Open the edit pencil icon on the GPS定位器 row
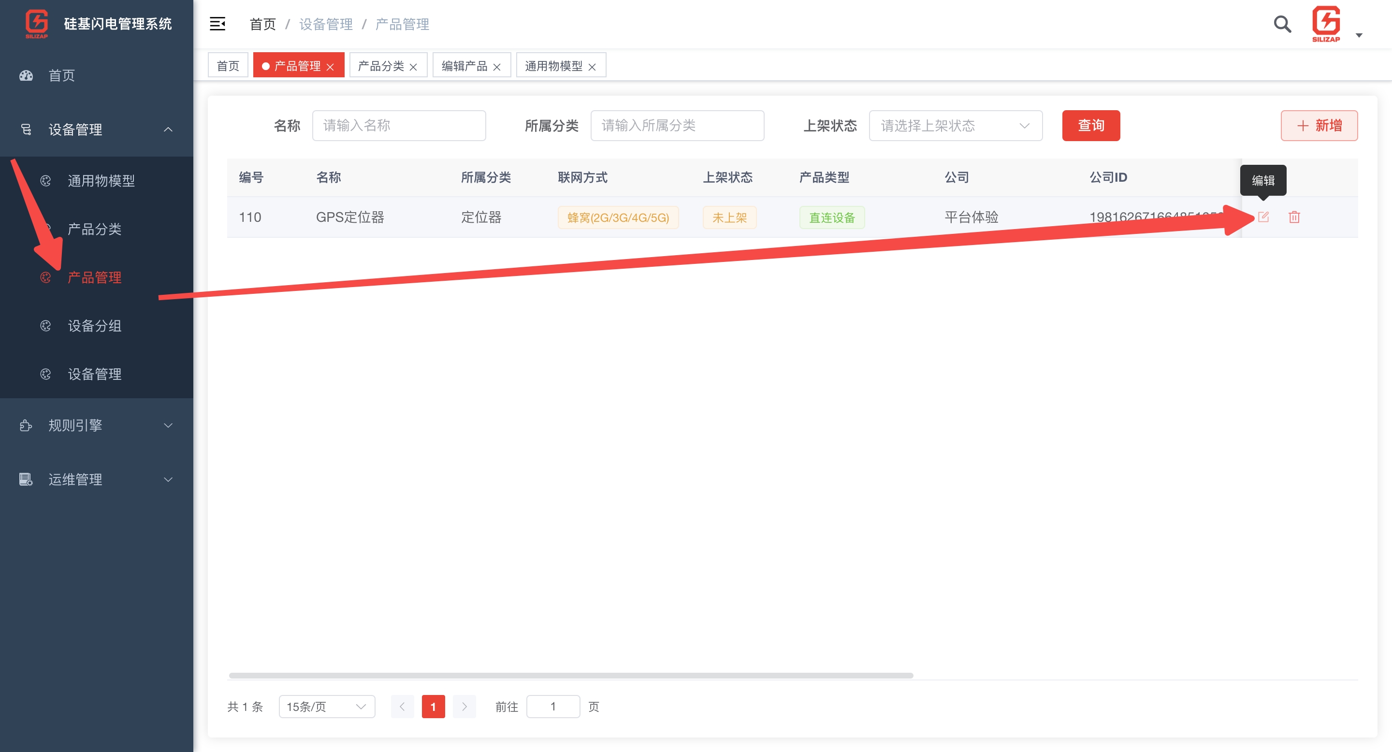 tap(1264, 217)
